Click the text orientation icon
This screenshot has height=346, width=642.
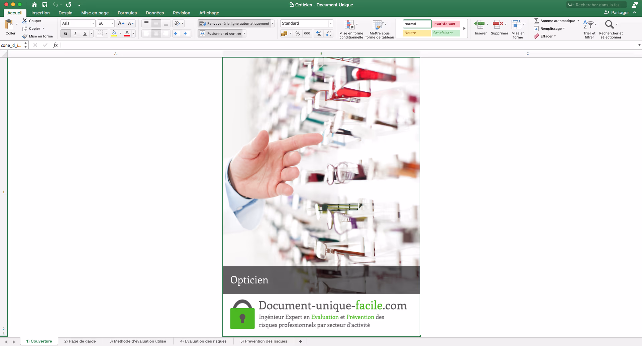pyautogui.click(x=177, y=23)
